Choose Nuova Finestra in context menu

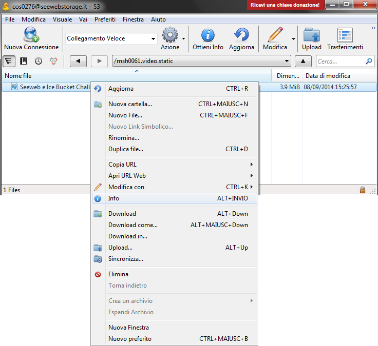point(175,328)
